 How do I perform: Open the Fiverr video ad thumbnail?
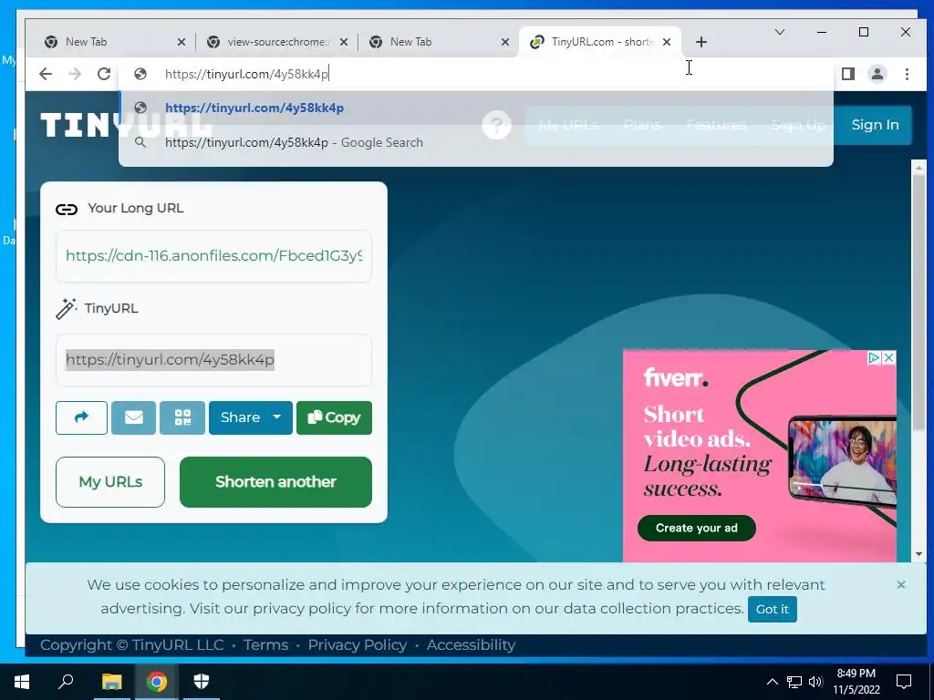pyautogui.click(x=842, y=461)
